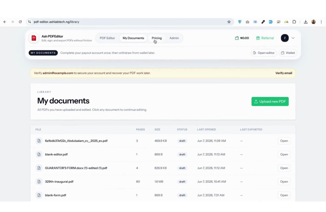
Task: Click the eyedropper extension icon
Action: coord(263,22)
